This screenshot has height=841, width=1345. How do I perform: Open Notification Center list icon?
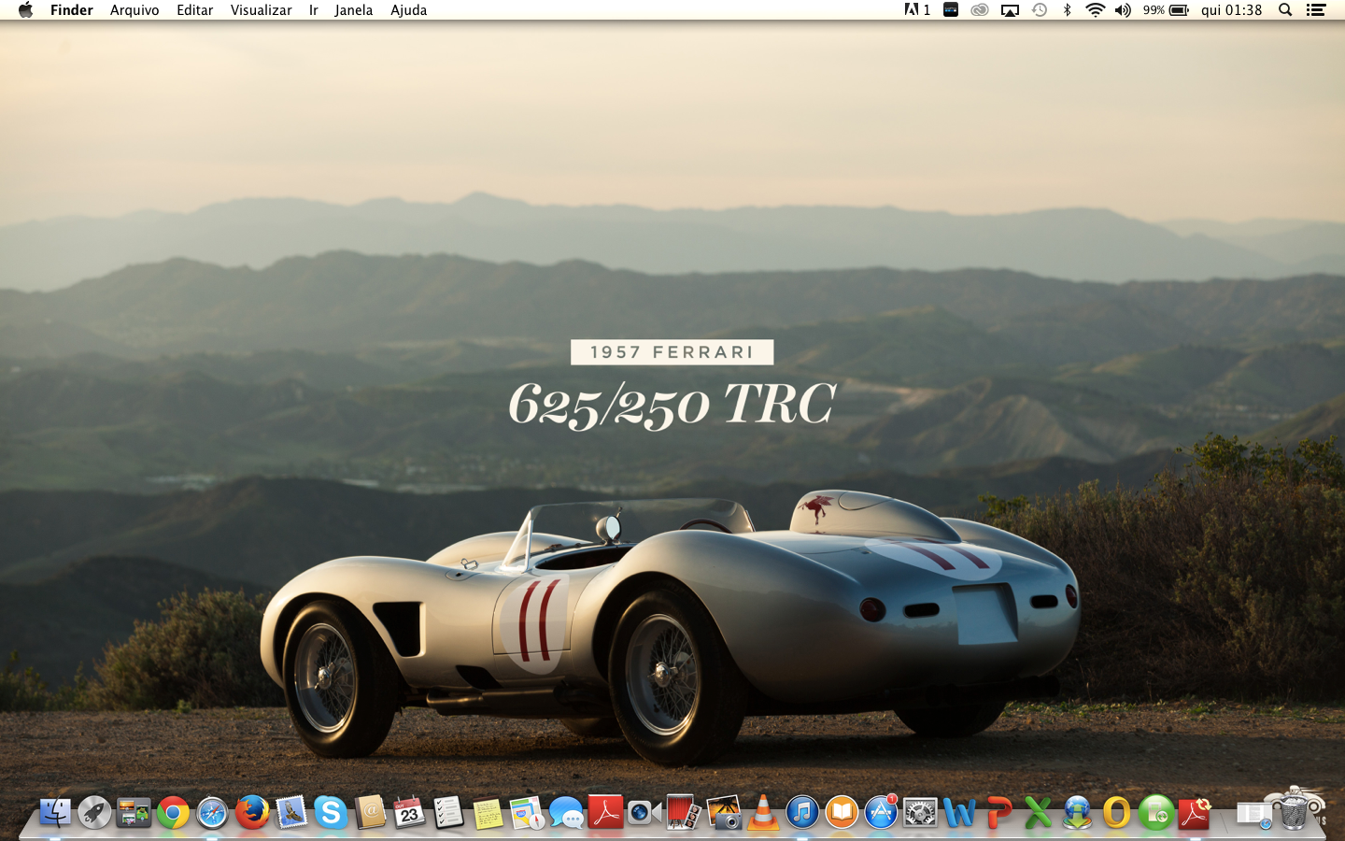1316,9
